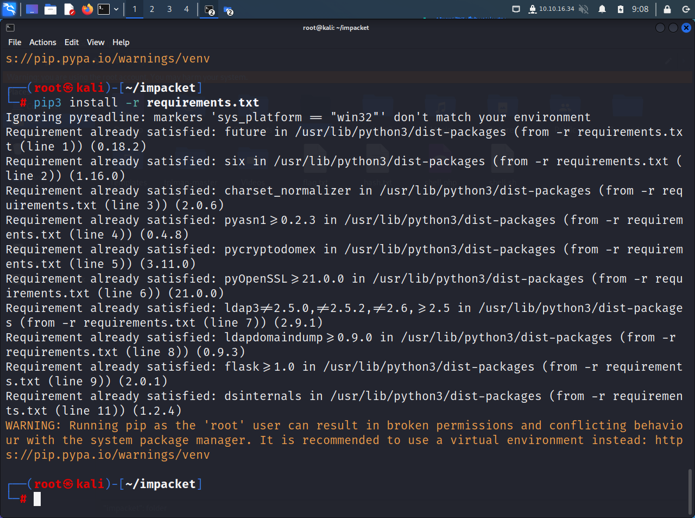Open the View menu
This screenshot has width=695, height=518.
96,42
